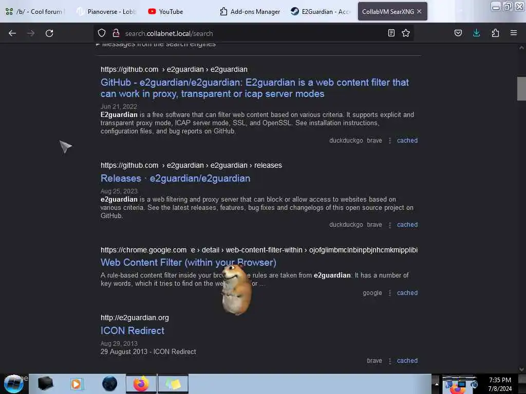Bookmark this page with the star icon

[406, 33]
